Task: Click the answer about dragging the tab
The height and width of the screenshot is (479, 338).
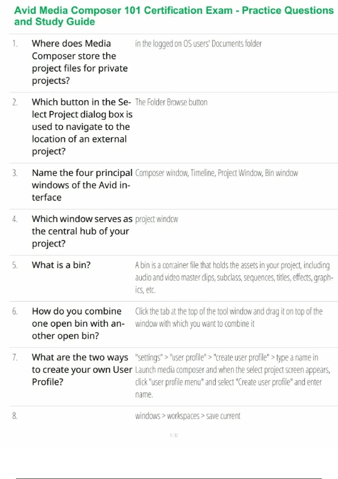Action: 228,318
